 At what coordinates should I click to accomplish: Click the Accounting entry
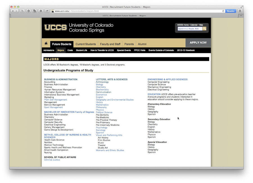click(49, 82)
